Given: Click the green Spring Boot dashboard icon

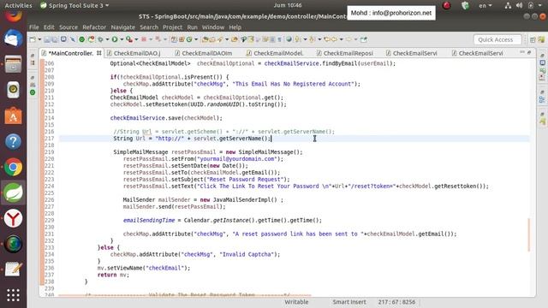Looking at the screenshot, I should (81, 39).
